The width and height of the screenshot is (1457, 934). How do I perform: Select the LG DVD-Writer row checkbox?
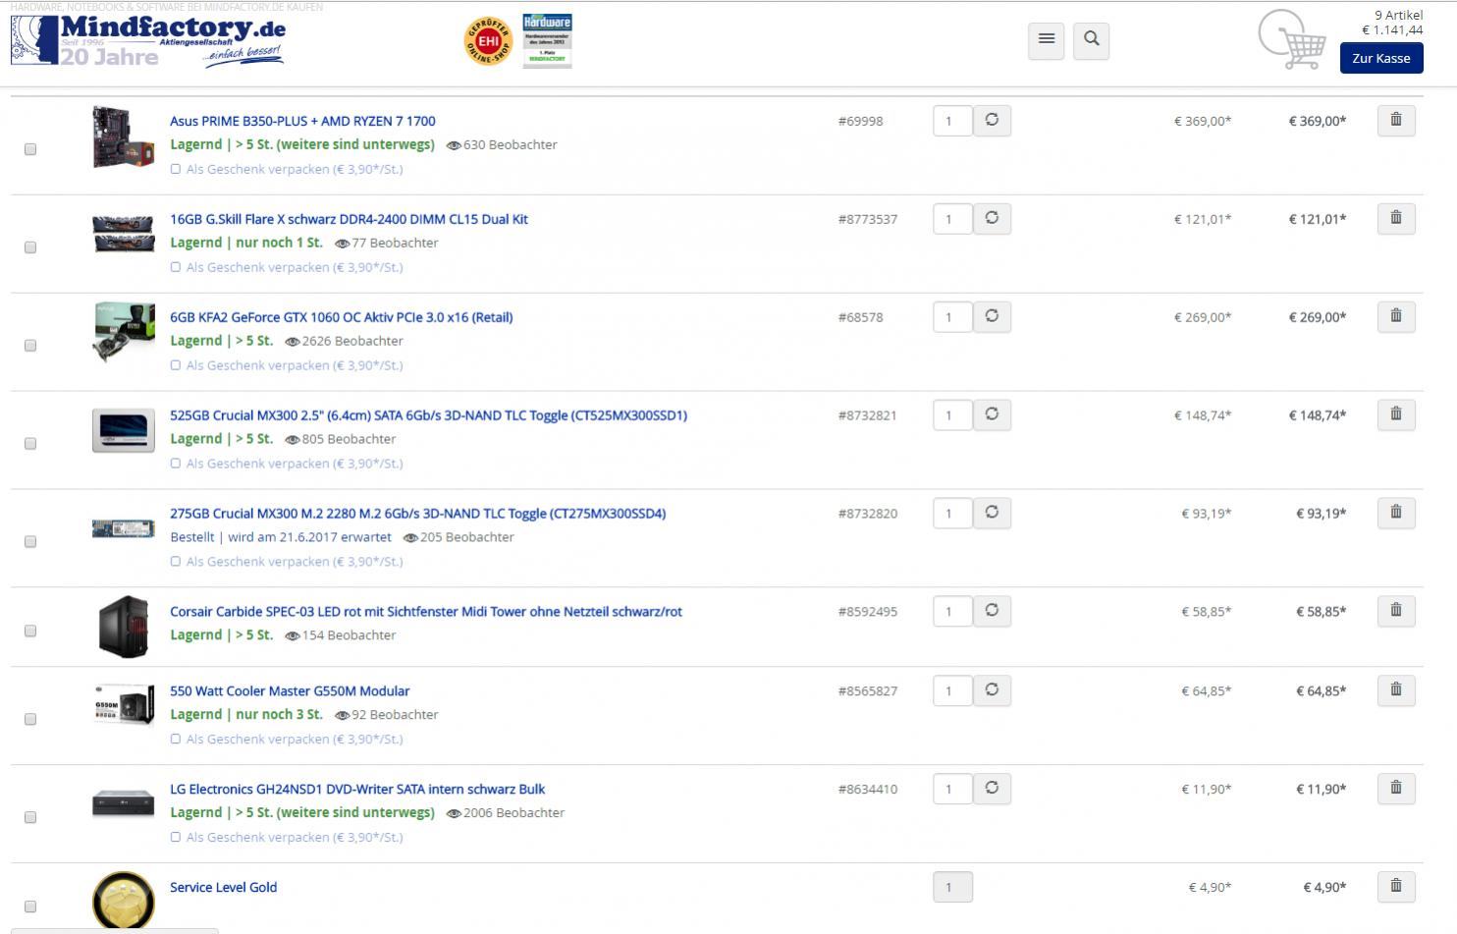tap(30, 818)
